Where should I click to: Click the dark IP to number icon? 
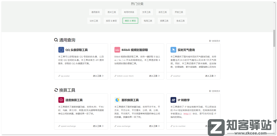(x=173, y=100)
